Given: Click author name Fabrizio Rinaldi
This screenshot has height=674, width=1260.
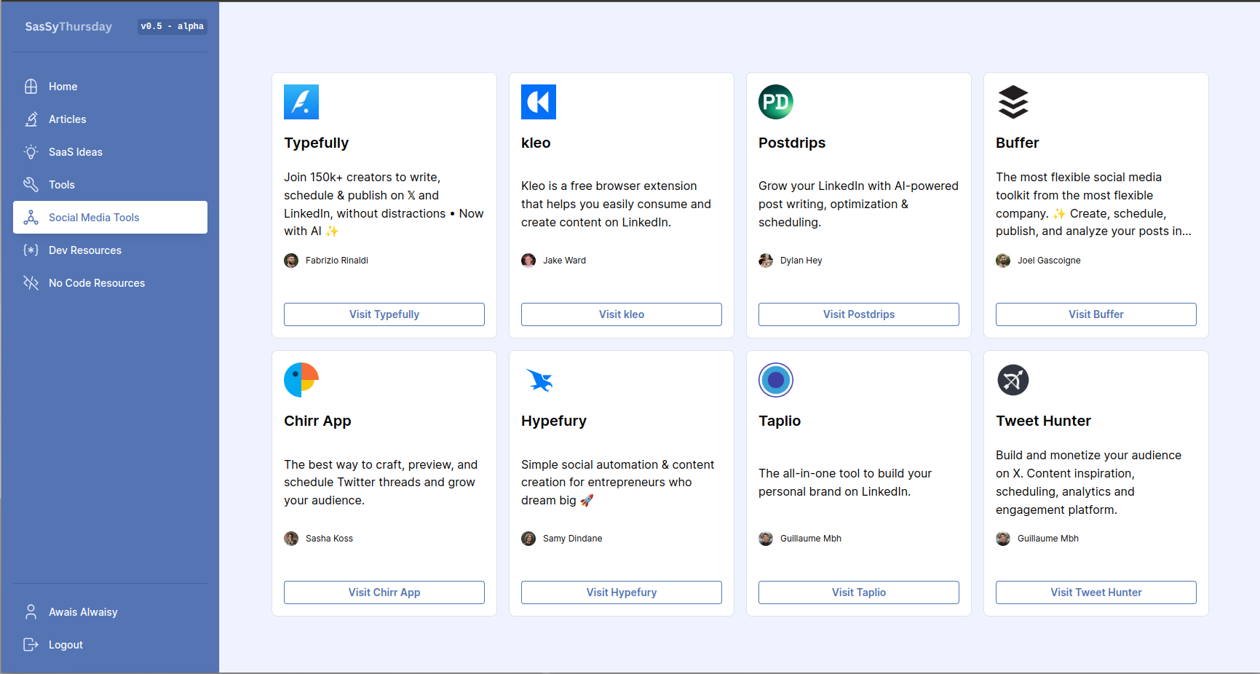Looking at the screenshot, I should [x=337, y=261].
